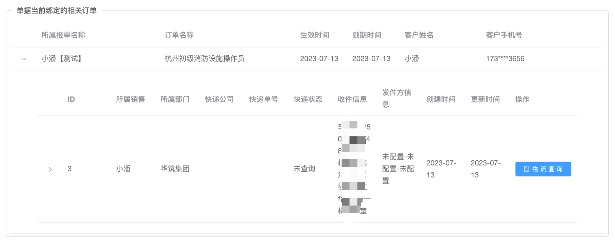Viewport: 615px width, 240px height.
Task: Click the 订单名称 column header
Action: 179,35
